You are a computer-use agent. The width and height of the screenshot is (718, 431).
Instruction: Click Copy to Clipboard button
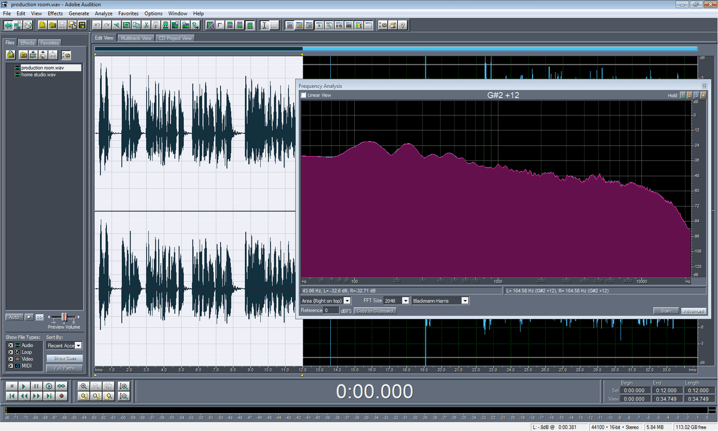[375, 311]
